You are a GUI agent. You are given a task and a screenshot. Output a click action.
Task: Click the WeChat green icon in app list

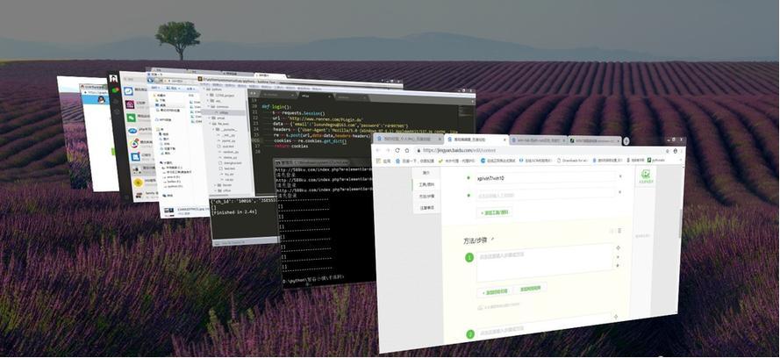pyautogui.click(x=129, y=117)
